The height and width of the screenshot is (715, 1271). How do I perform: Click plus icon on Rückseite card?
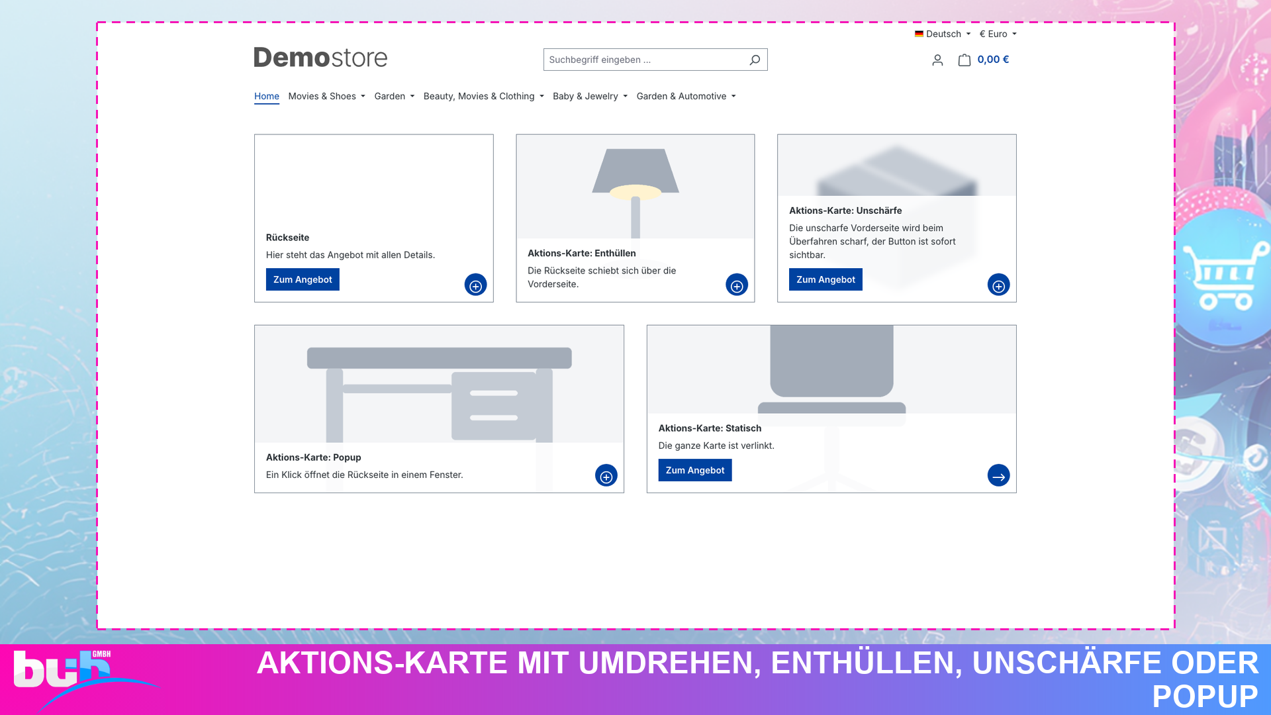[x=475, y=285]
